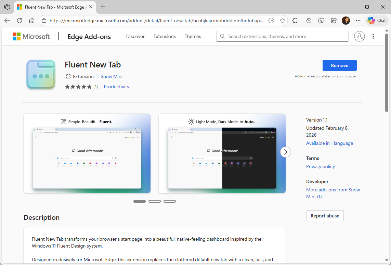Screen dimensions: 391x265
Task: Switch to the Themes section
Action: pos(193,36)
